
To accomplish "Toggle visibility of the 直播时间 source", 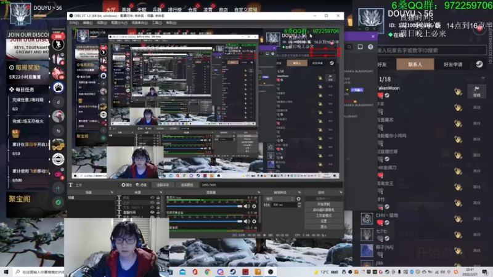I will click(152, 212).
